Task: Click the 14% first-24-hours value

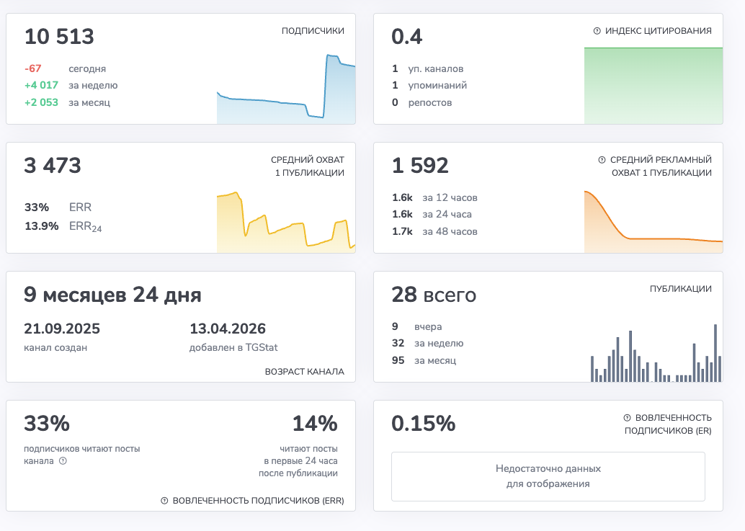Action: click(x=315, y=424)
